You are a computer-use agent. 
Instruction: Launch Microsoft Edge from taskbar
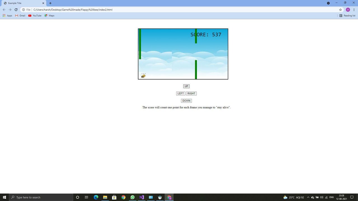coord(96,197)
